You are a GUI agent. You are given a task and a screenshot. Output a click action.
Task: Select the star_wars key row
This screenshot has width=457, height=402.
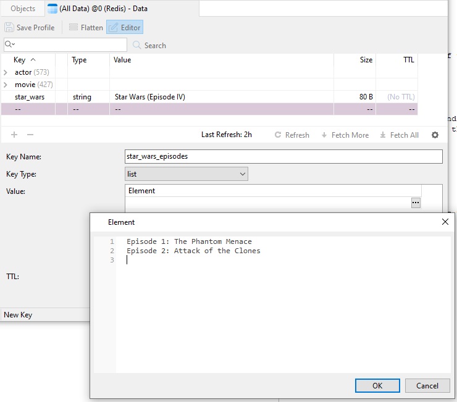tap(209, 97)
